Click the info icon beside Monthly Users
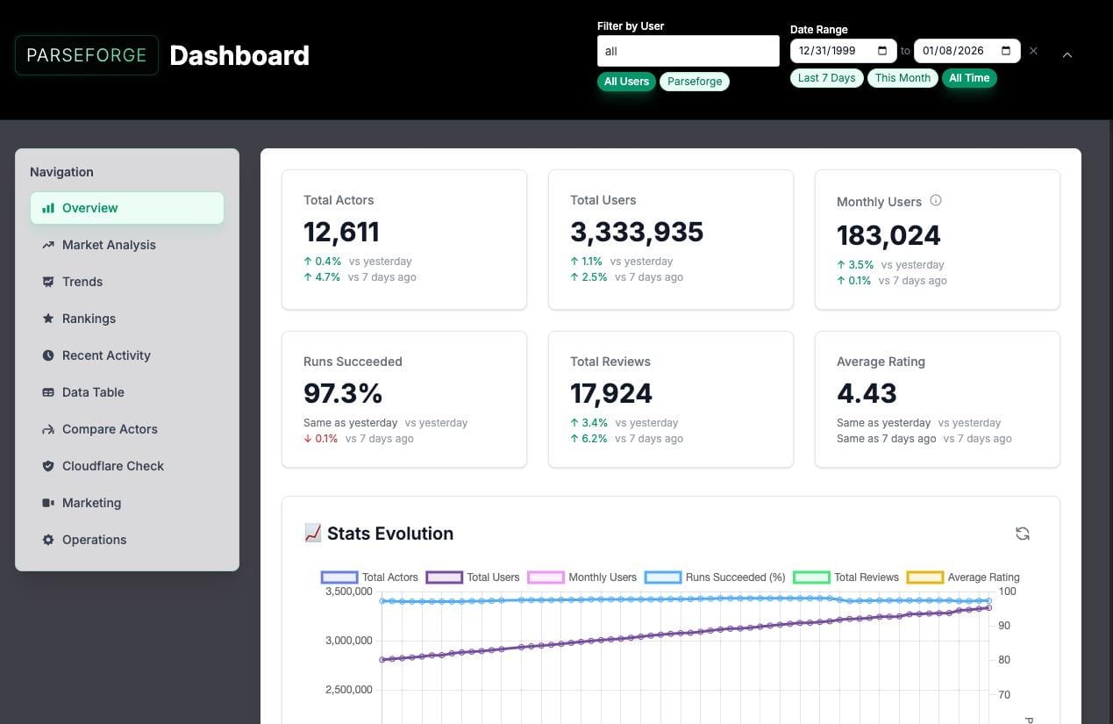Screen dimensions: 1113x724 click(x=936, y=200)
